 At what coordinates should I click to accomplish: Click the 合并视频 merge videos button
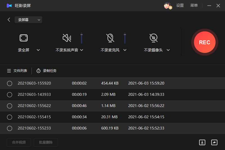click(19, 142)
